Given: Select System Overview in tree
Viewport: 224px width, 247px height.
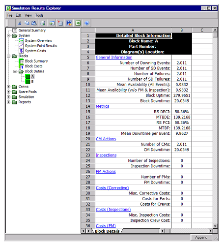Looking at the screenshot, I should click(x=38, y=40).
